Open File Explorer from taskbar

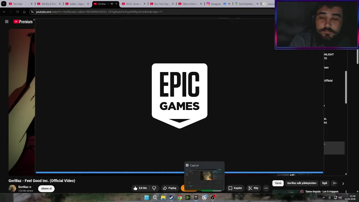[x=163, y=198]
